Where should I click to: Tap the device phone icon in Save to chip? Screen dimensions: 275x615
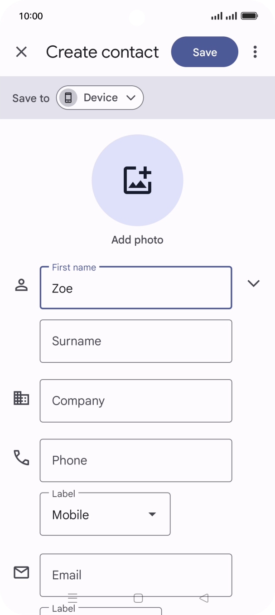coord(68,98)
